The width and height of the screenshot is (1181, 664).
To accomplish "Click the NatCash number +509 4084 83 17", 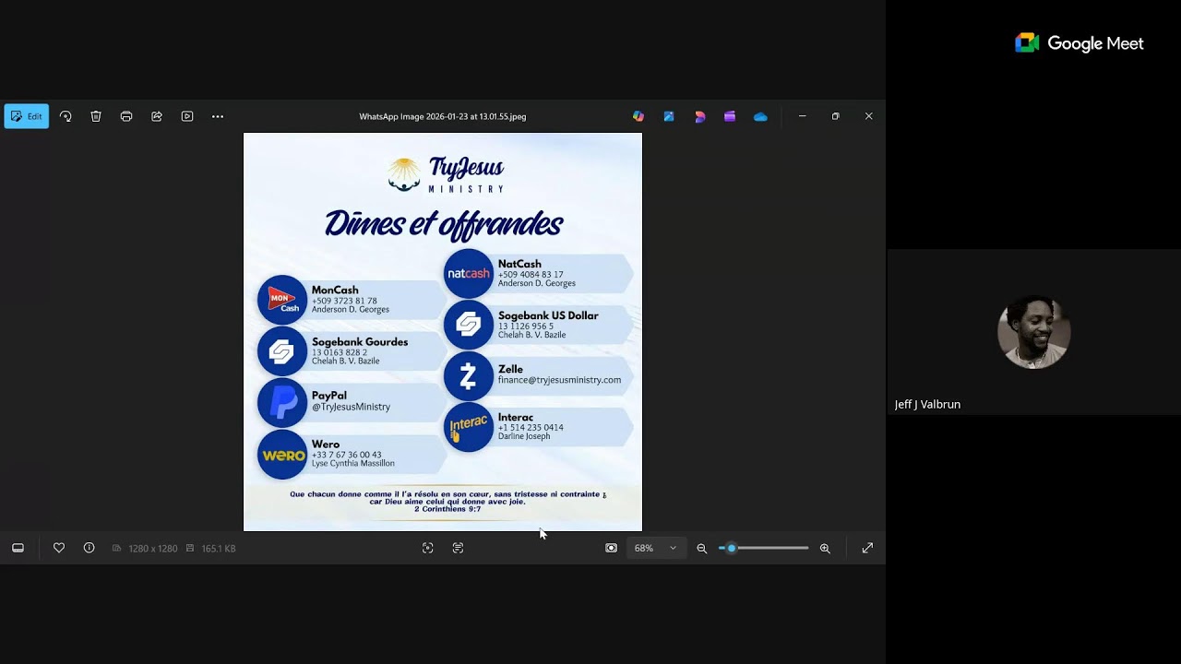I will coord(531,275).
